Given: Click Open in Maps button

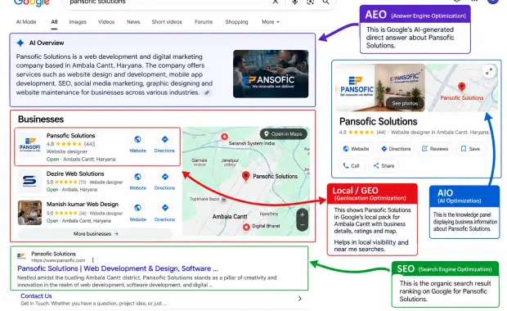Looking at the screenshot, I should point(283,134).
